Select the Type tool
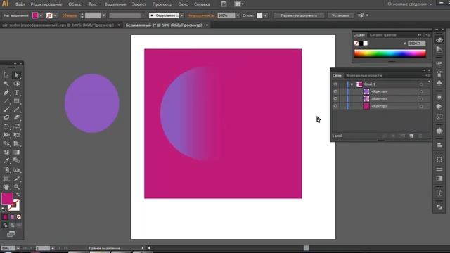The width and height of the screenshot is (450, 253). coord(16,92)
